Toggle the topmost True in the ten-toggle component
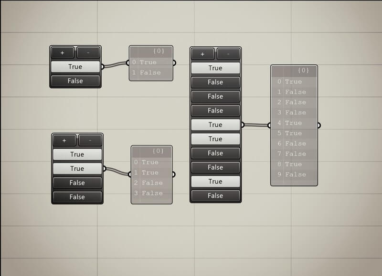 [215, 68]
